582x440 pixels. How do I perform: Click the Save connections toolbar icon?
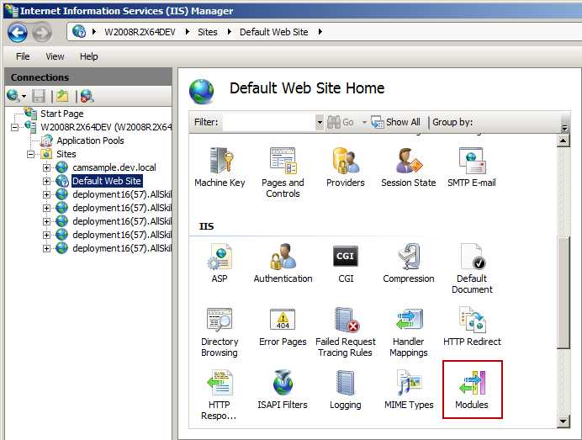[x=38, y=96]
